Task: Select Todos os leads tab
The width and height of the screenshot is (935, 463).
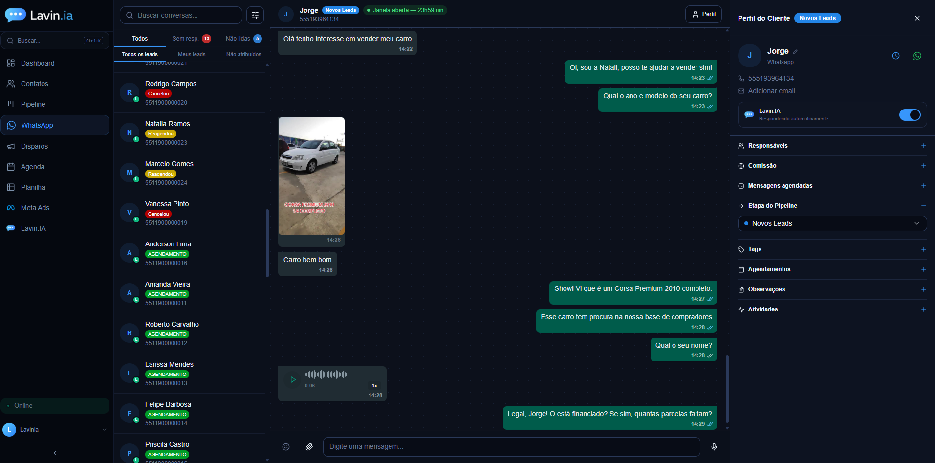Action: [x=140, y=54]
